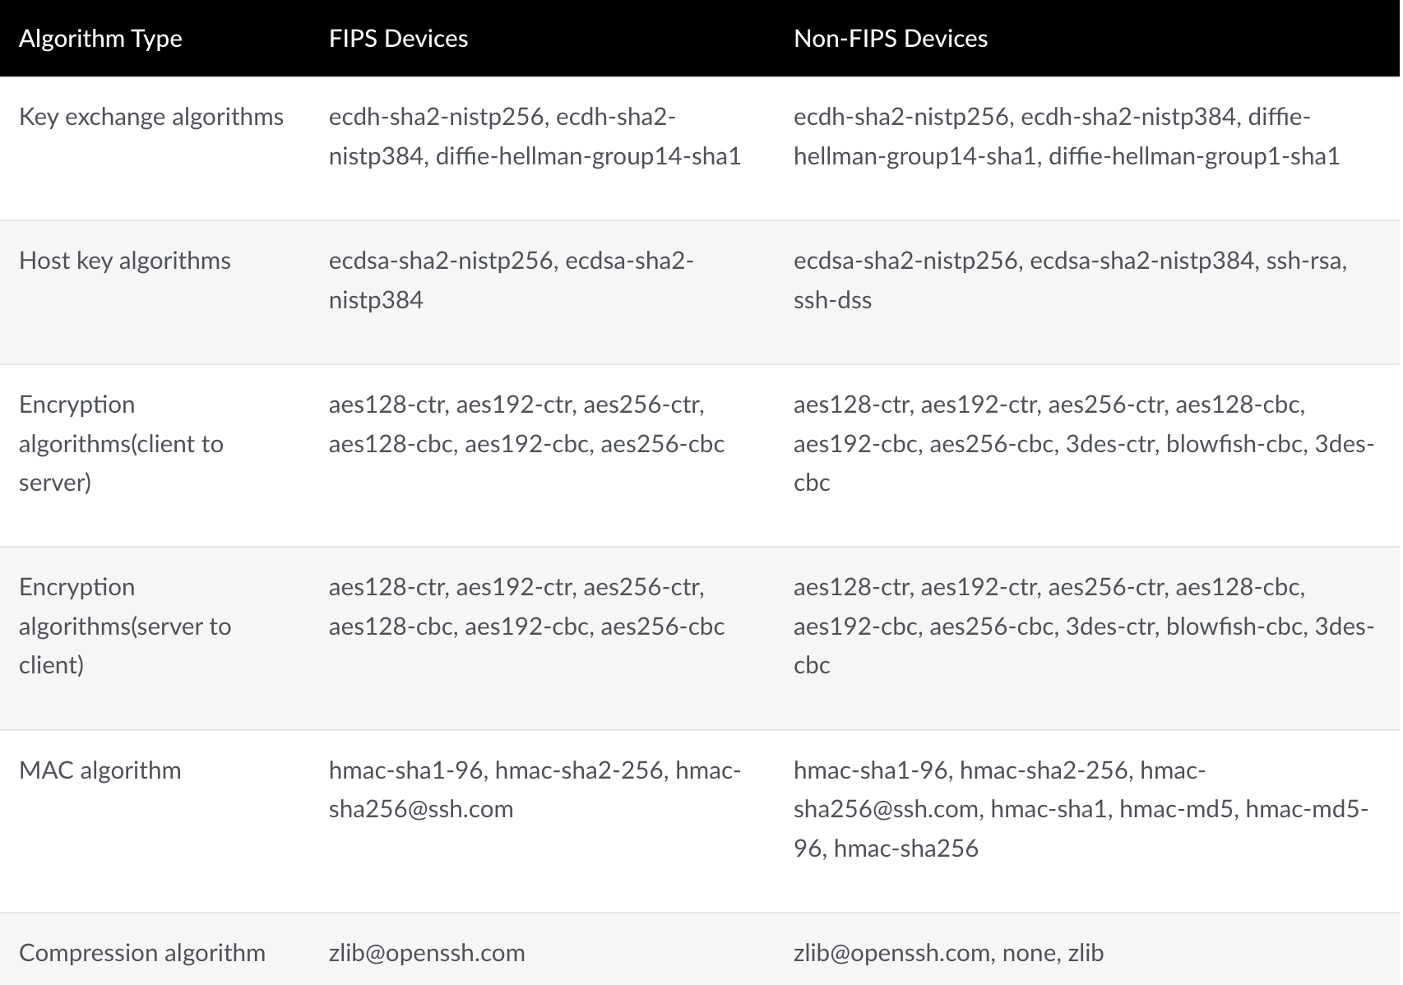Screen dimensions: 1403x985
Task: Click FIPS host key cell ecdsa-sha2-nistp256
Action: click(512, 280)
